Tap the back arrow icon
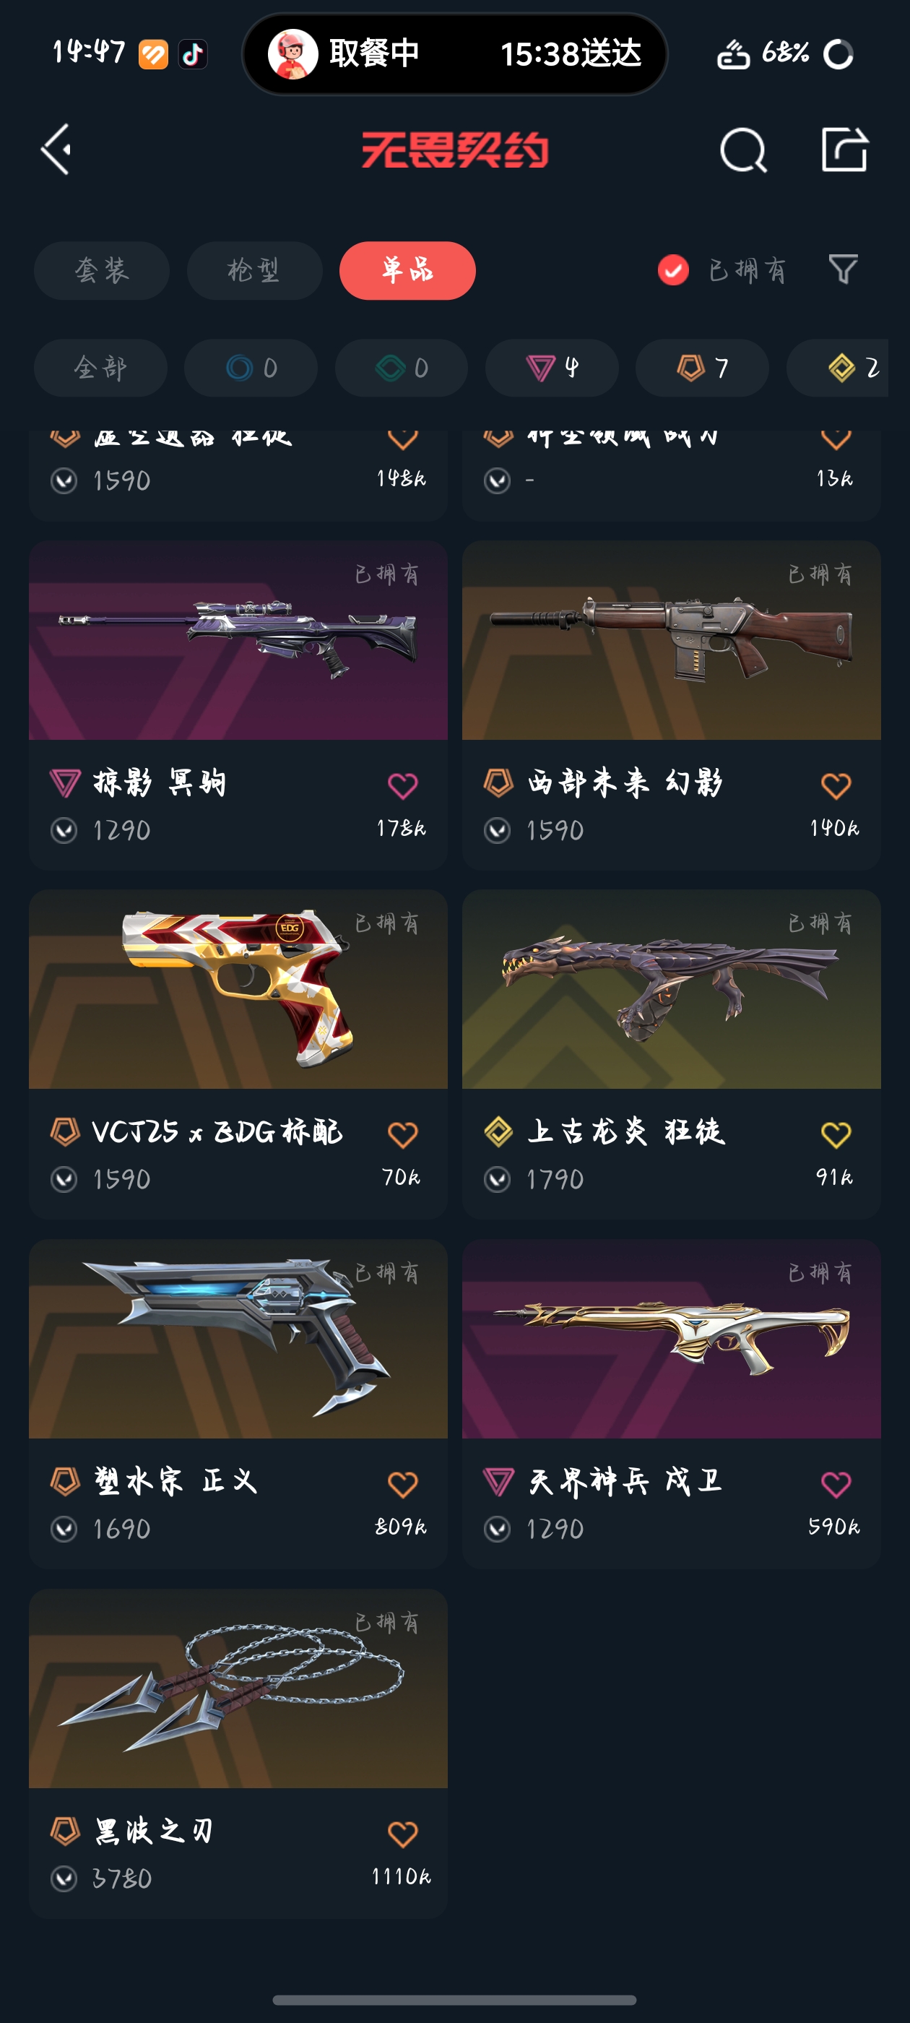 56,150
